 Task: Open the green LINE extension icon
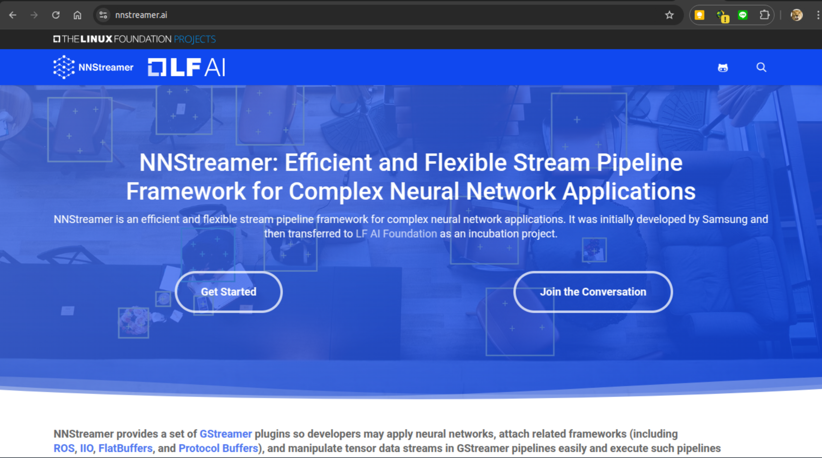tap(743, 15)
